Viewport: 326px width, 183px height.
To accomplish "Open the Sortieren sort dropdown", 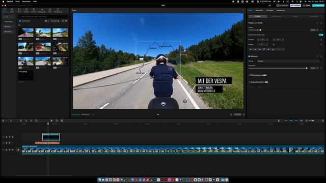I will tap(55, 21).
